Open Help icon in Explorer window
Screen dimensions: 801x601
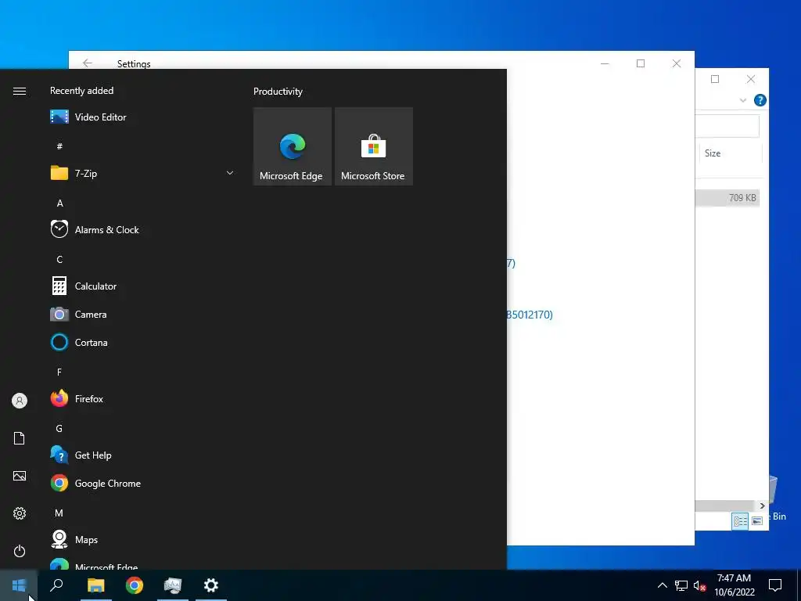[760, 100]
